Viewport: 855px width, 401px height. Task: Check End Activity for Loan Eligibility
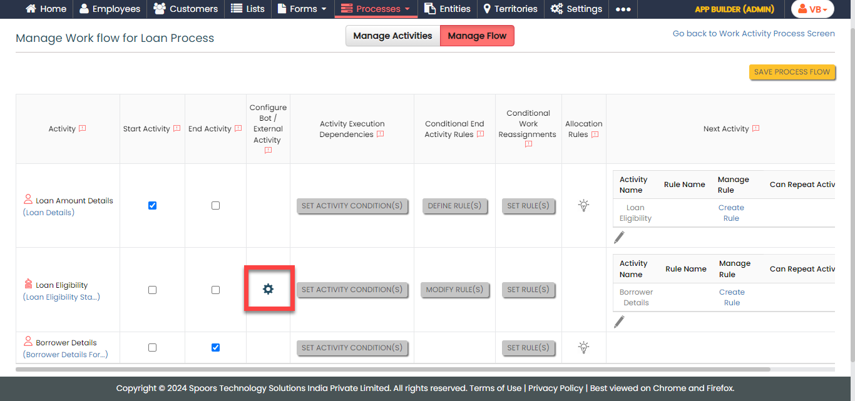[x=215, y=290]
